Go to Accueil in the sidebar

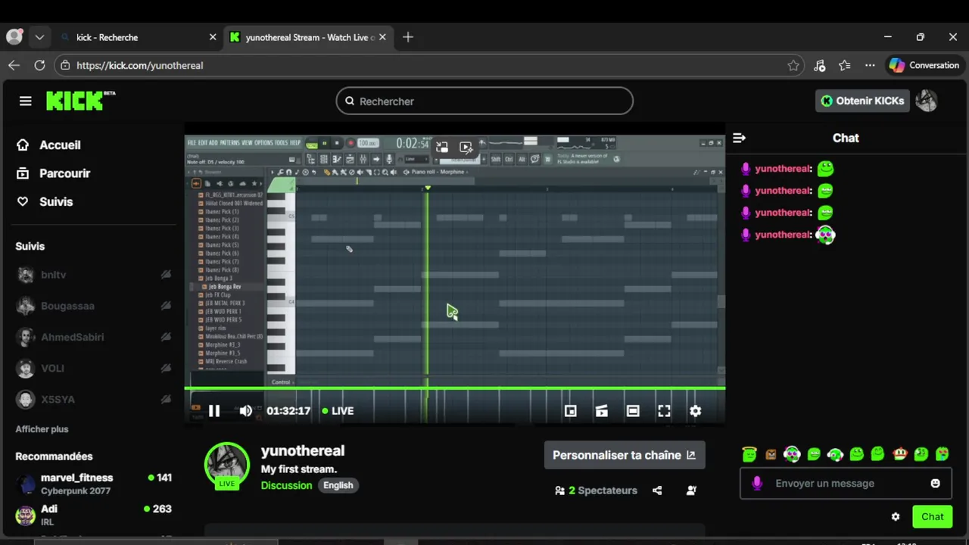[50, 145]
